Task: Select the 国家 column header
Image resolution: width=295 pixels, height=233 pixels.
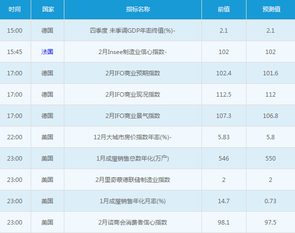Action: [48, 9]
